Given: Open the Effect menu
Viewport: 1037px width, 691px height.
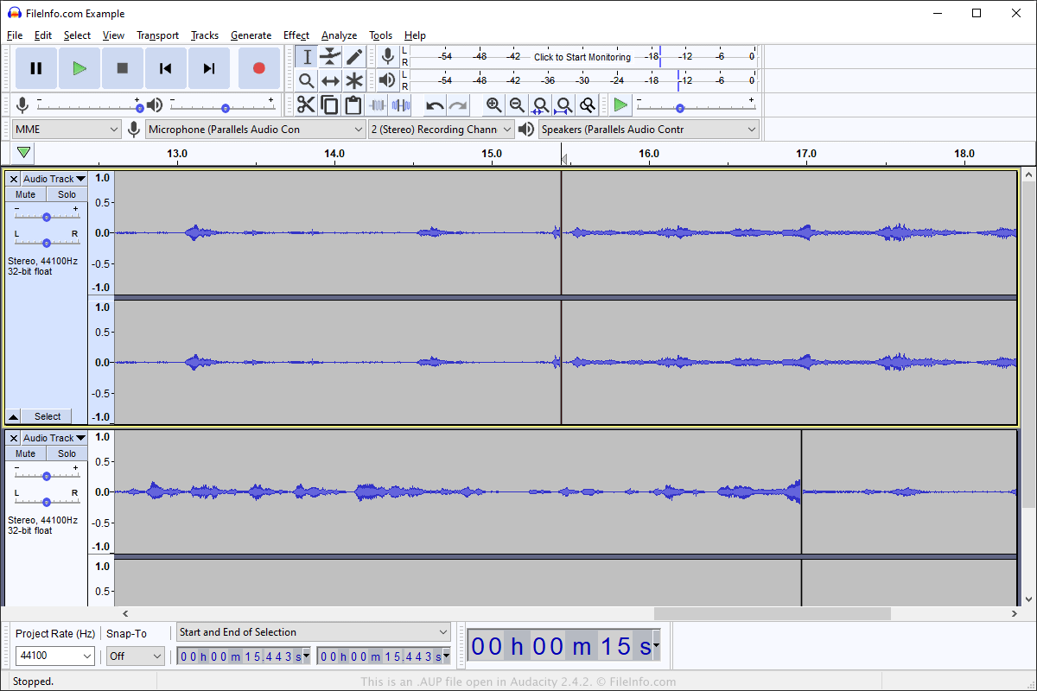Looking at the screenshot, I should pos(296,35).
